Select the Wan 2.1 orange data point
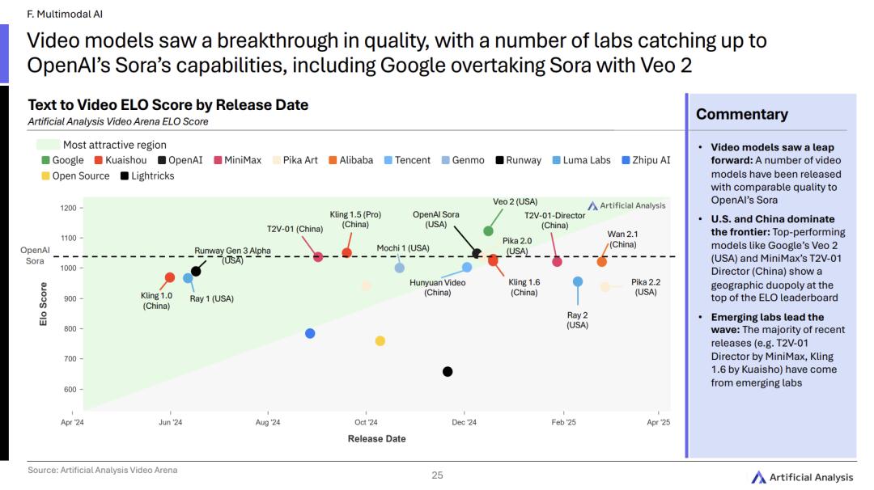The width and height of the screenshot is (874, 490). pyautogui.click(x=602, y=262)
